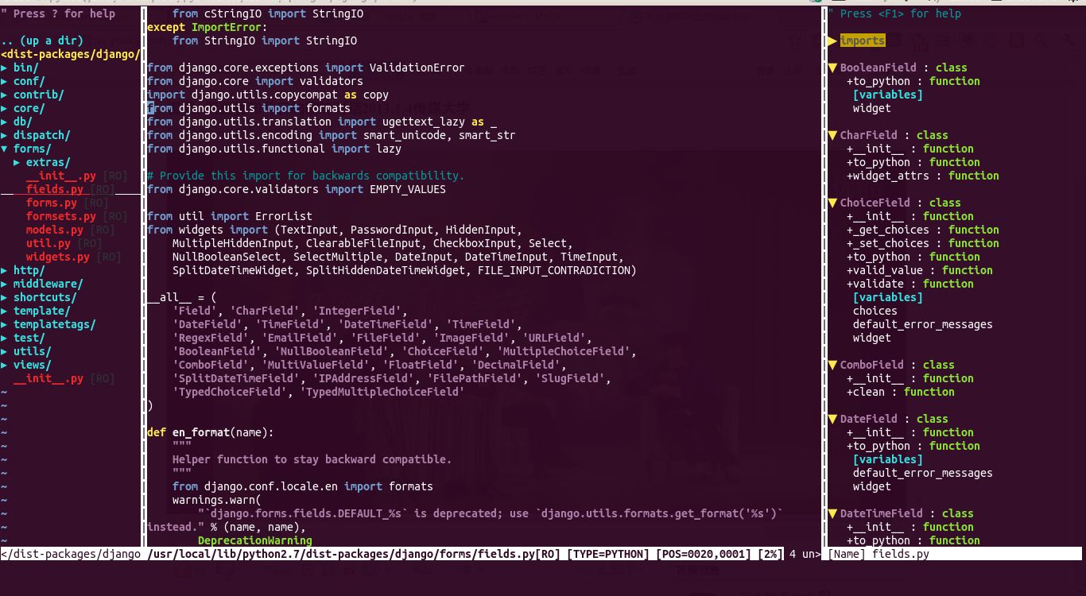
Task: Click the Tagbar 'Press <F1> for help' line
Action: coord(894,14)
